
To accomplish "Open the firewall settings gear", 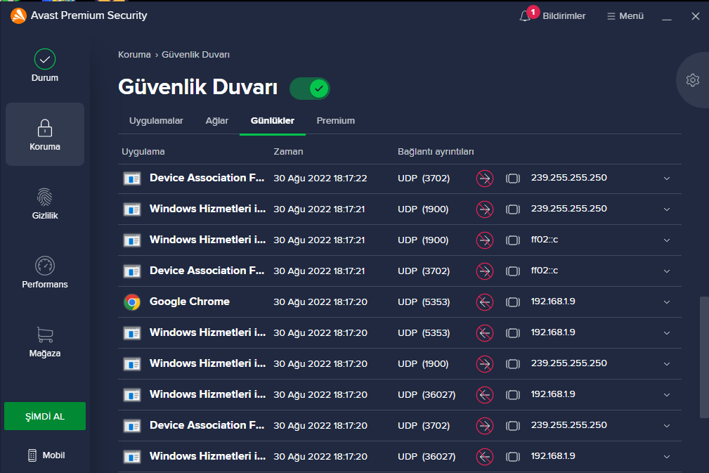I will [693, 81].
